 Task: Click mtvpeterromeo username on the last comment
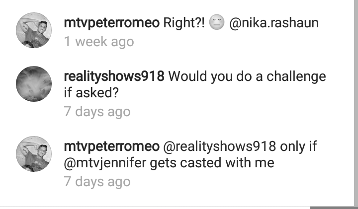[112, 146]
